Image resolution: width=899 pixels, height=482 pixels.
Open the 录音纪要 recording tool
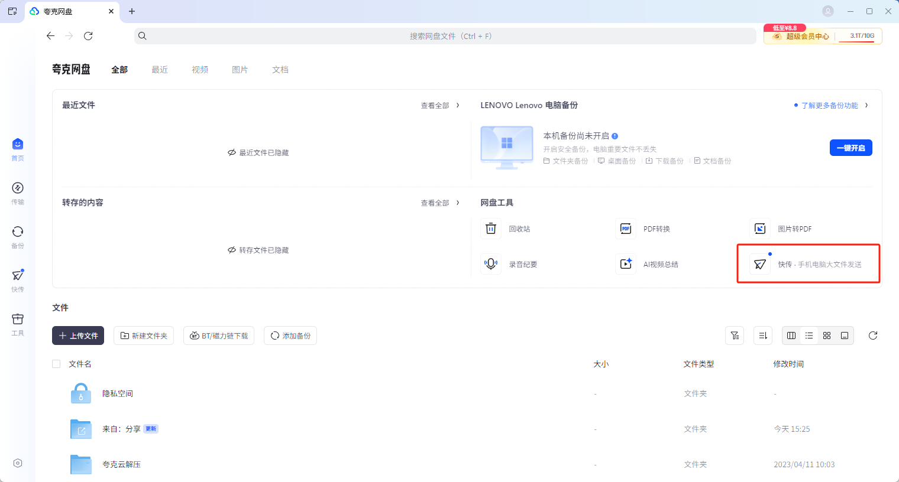491,264
